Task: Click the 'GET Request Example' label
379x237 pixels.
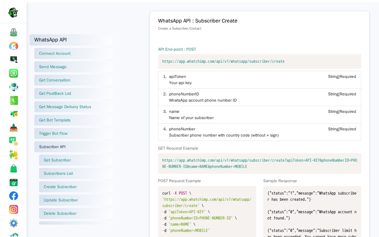Action: tap(178, 148)
